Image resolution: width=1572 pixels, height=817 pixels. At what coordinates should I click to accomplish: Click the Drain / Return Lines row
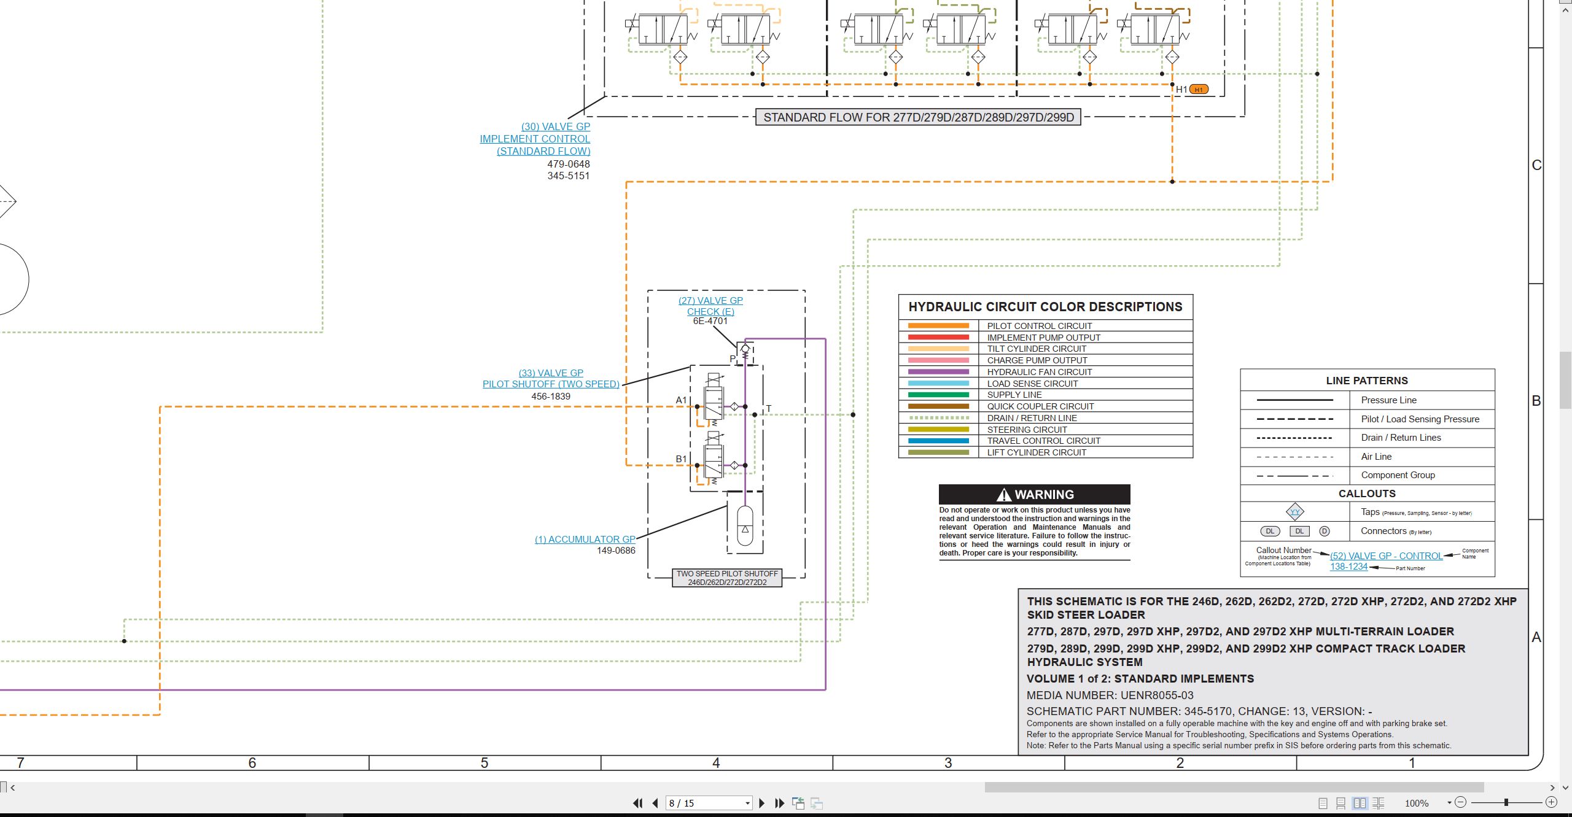1368,438
